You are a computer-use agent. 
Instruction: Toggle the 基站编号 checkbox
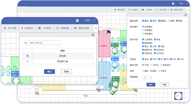pos(143,43)
